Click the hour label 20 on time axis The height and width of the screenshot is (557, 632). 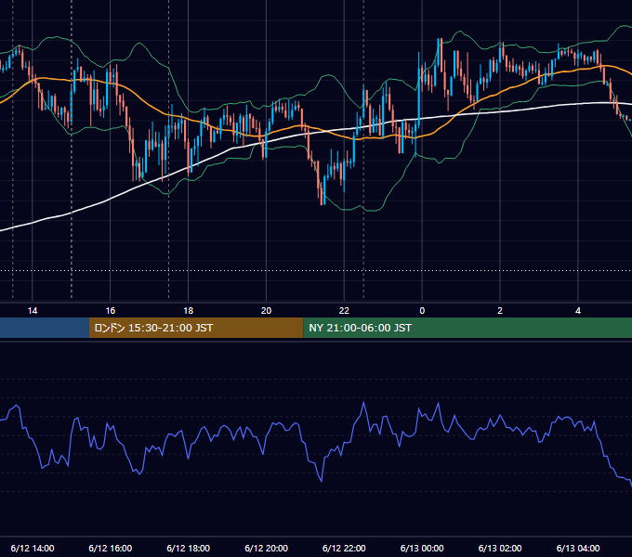click(266, 311)
